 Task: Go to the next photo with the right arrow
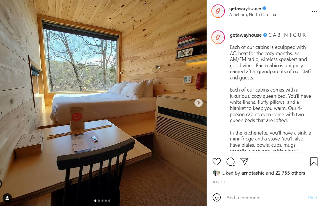[x=199, y=103]
